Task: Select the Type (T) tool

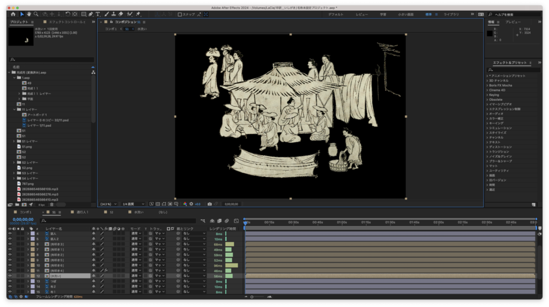Action: [98, 14]
